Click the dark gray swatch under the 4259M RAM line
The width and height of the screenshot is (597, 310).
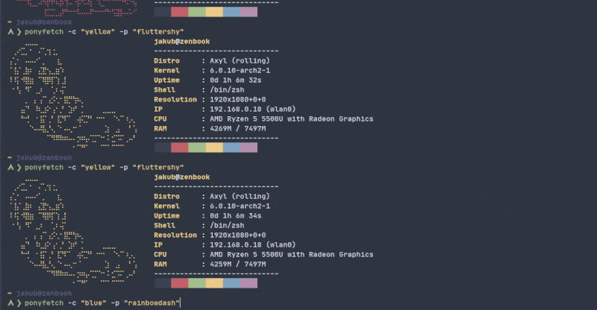tap(163, 283)
